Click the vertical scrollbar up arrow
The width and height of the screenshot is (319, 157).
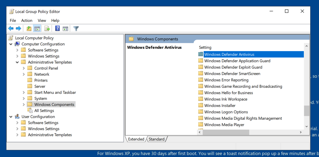[x=307, y=46]
